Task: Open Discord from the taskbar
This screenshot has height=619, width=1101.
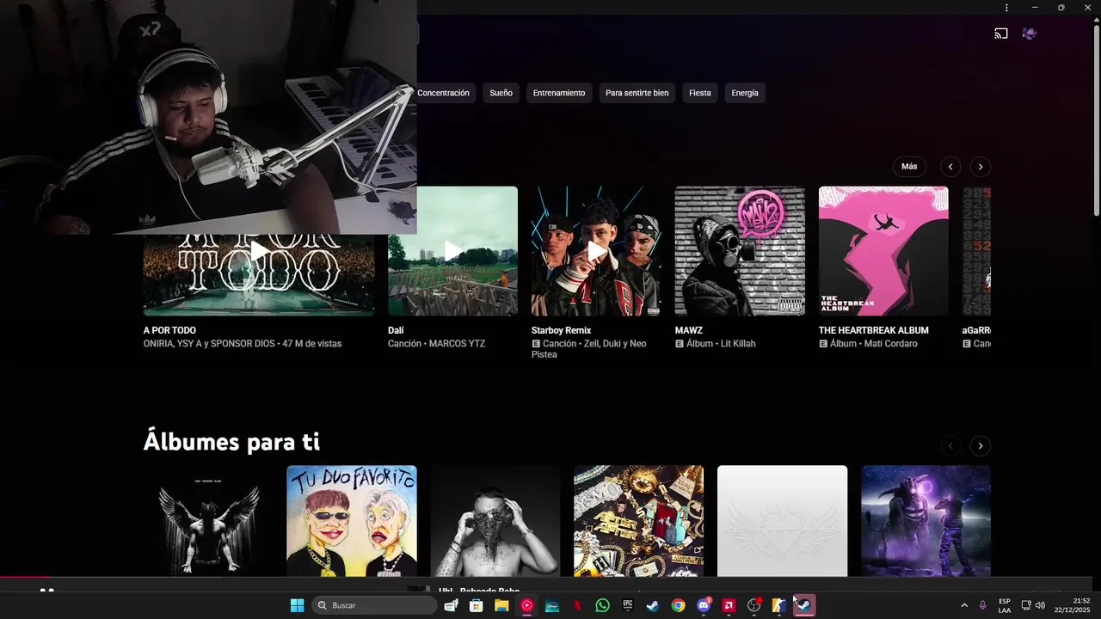Action: pyautogui.click(x=704, y=605)
